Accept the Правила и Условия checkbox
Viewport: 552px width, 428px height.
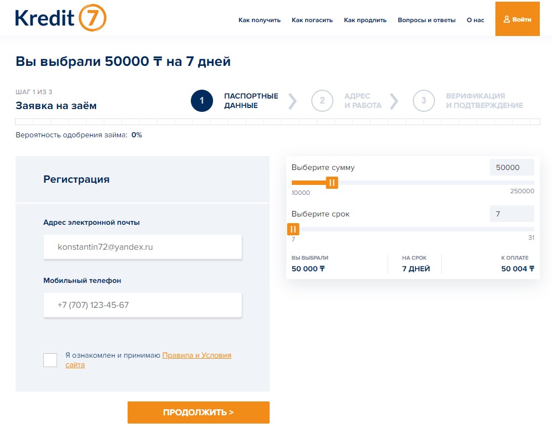point(50,360)
